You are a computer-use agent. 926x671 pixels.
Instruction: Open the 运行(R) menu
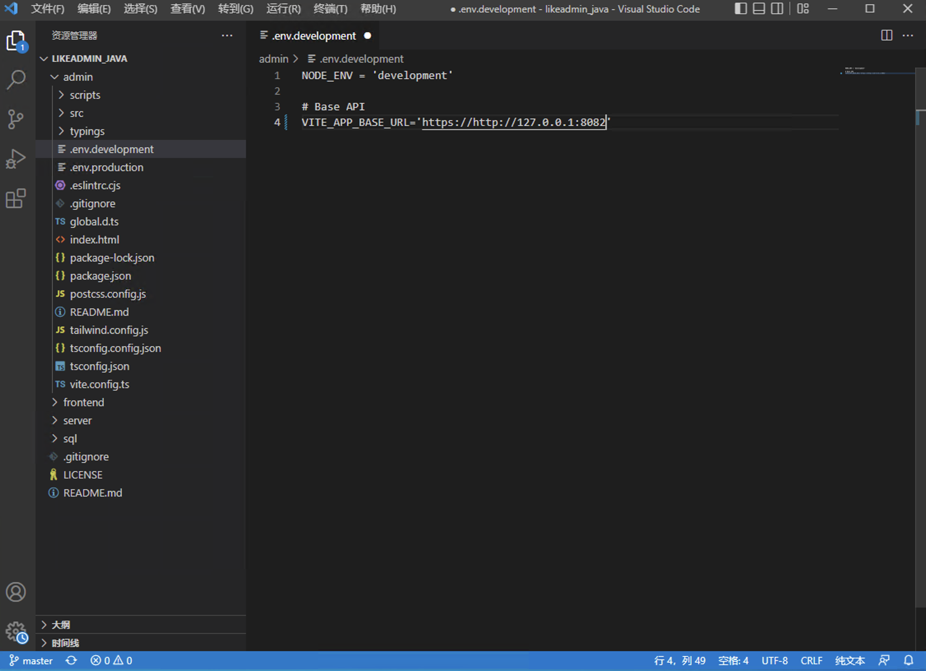tap(283, 9)
